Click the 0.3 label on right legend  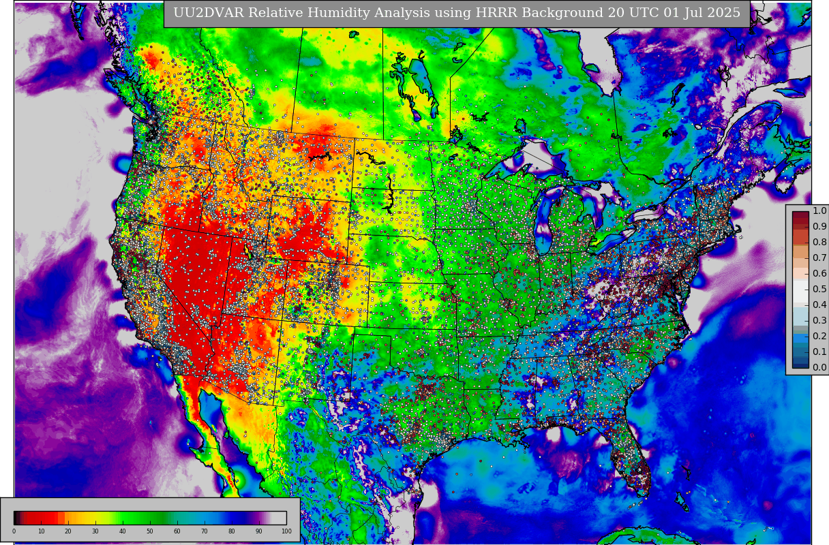819,321
